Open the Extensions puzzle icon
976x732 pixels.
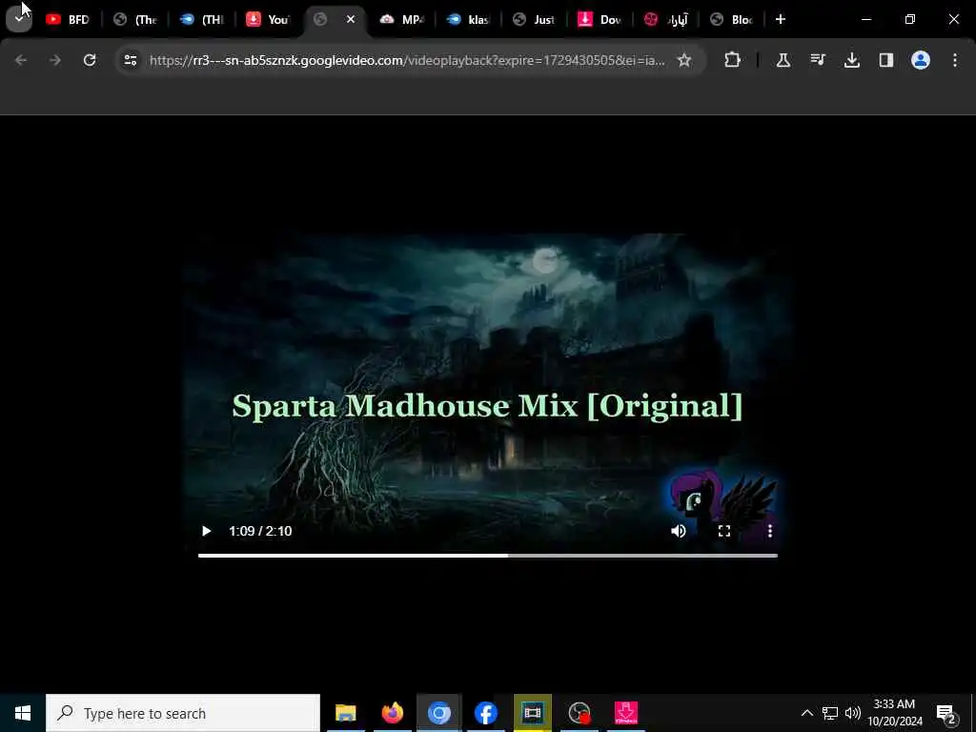click(x=733, y=60)
